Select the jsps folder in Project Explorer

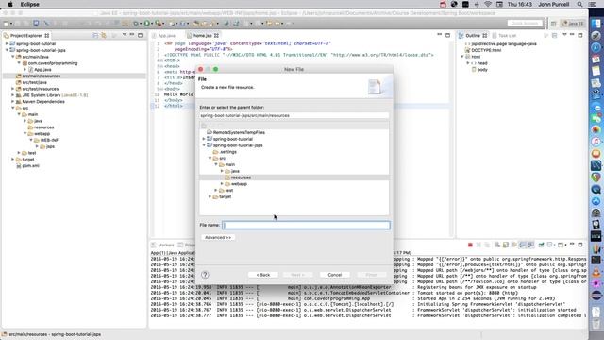click(x=50, y=146)
